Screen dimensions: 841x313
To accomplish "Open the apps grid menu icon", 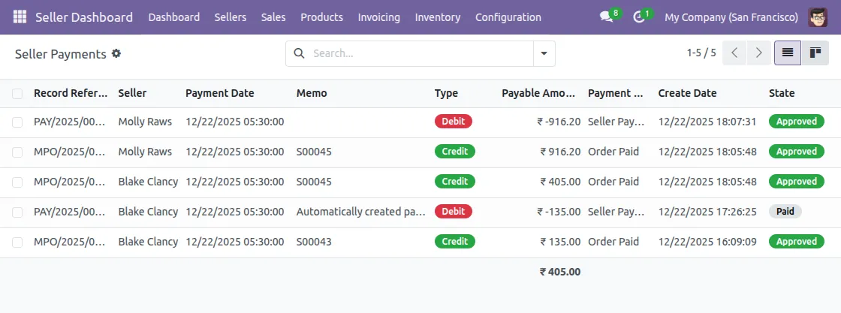I will click(x=20, y=17).
